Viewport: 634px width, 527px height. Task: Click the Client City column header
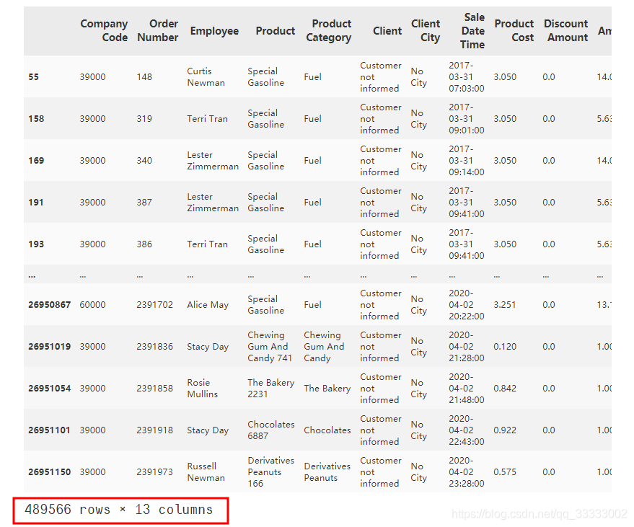[x=426, y=31]
